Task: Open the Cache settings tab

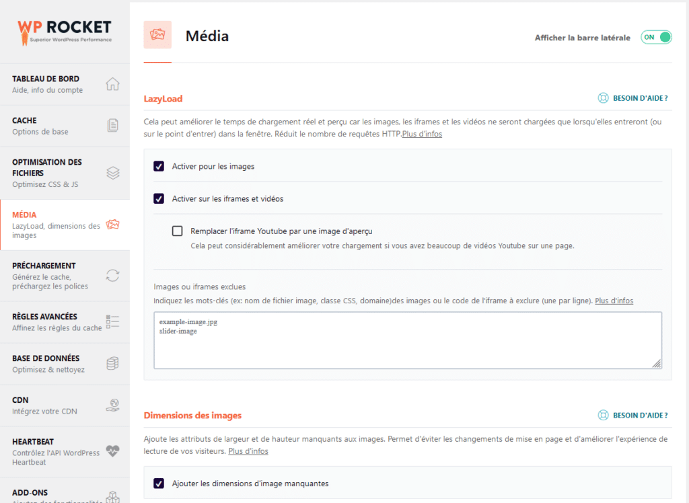Action: (65, 126)
